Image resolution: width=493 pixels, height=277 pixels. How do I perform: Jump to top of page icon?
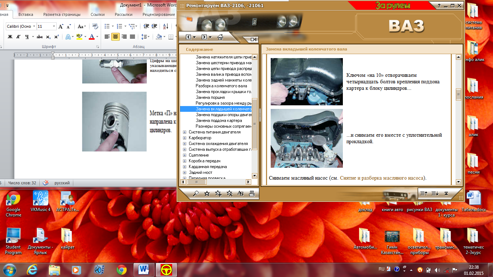446,194
